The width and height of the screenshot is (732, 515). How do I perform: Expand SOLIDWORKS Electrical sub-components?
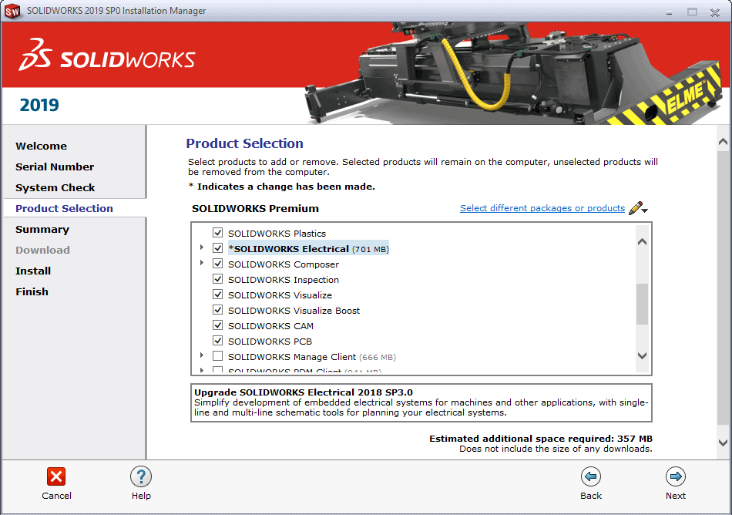click(202, 247)
